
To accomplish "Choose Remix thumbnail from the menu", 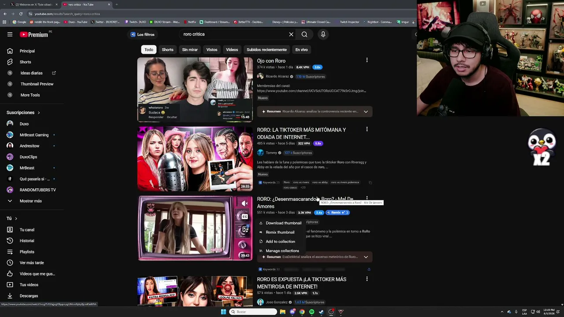I will click(x=280, y=232).
